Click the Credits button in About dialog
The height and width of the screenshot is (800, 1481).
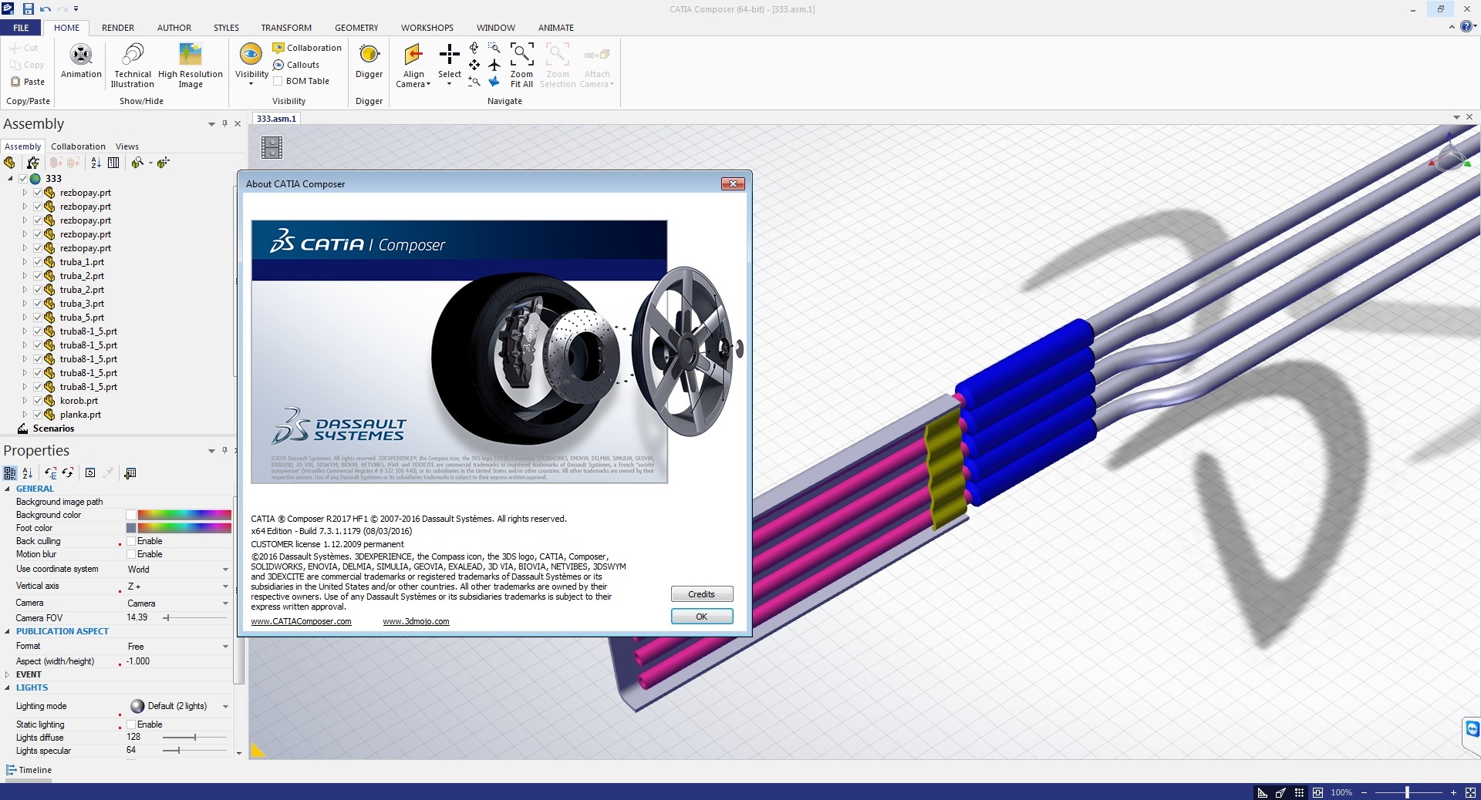pos(702,594)
